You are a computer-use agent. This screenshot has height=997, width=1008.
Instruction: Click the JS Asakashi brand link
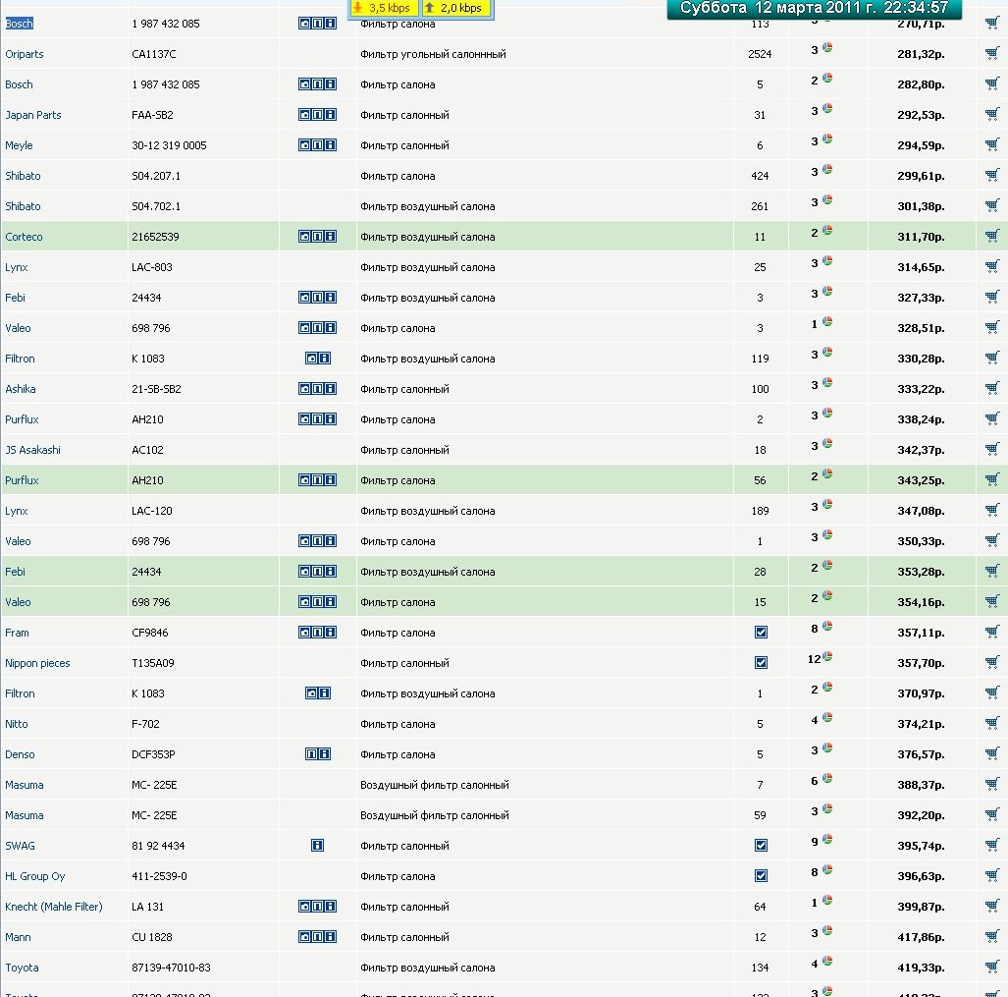32,450
